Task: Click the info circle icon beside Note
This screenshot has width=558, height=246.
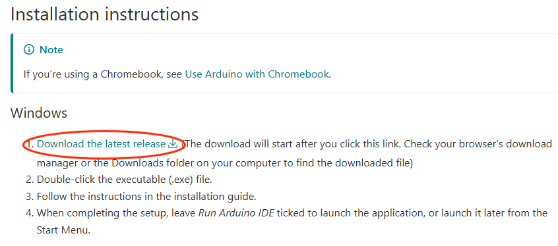Action: (x=29, y=50)
